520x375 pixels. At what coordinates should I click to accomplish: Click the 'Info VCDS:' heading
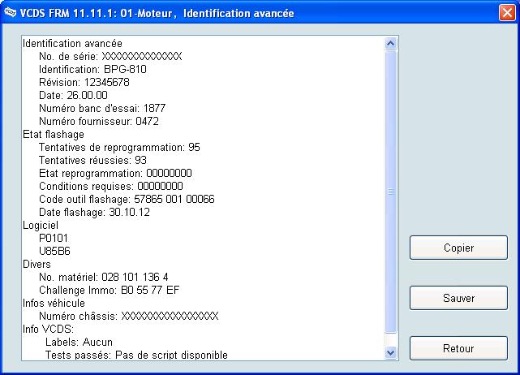click(x=48, y=329)
